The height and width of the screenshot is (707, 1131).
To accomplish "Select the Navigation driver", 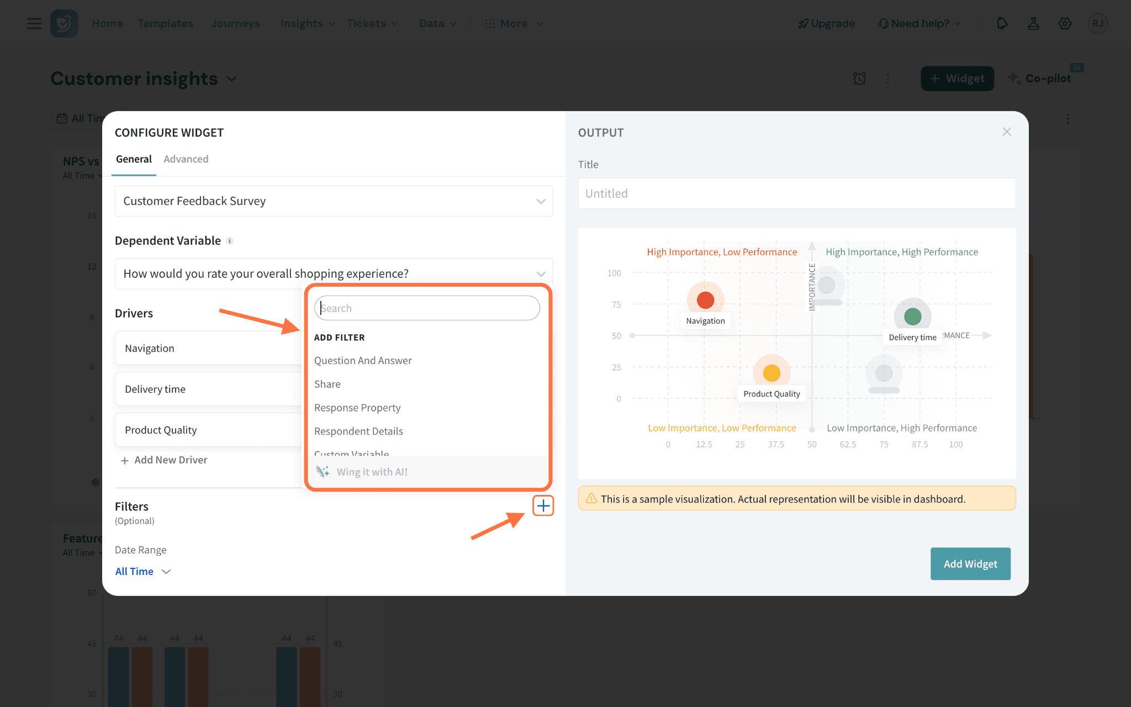I will [209, 348].
